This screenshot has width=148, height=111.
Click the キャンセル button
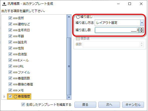(133, 105)
